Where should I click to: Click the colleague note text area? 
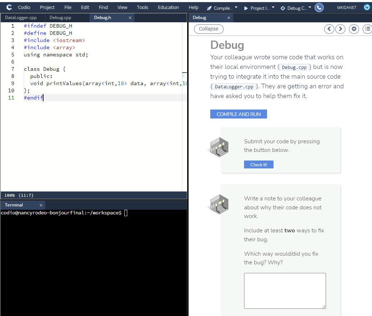point(285,291)
